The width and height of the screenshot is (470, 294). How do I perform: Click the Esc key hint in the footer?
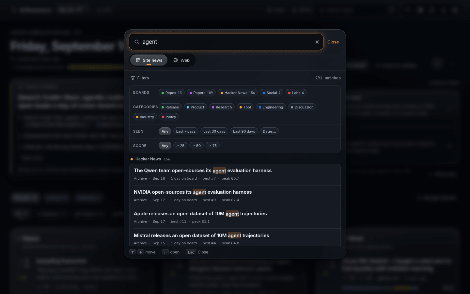[x=191, y=252]
